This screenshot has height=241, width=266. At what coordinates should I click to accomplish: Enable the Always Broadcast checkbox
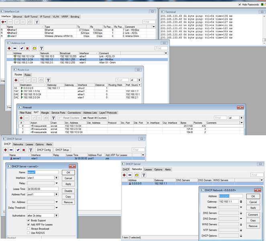click(x=28, y=229)
